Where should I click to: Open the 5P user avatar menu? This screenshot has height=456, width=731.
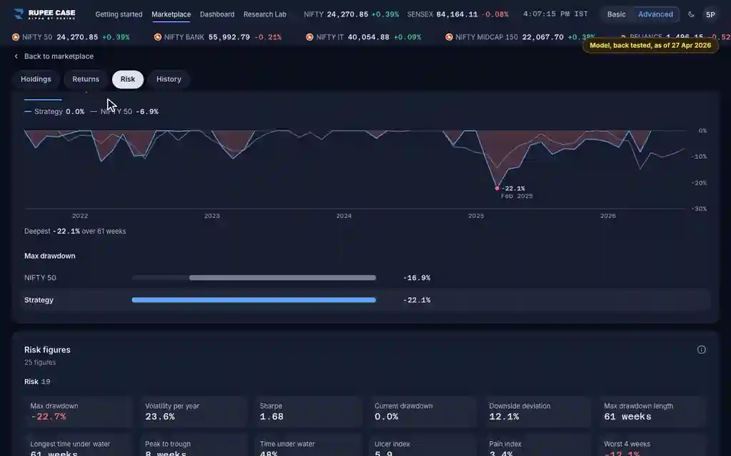click(710, 14)
